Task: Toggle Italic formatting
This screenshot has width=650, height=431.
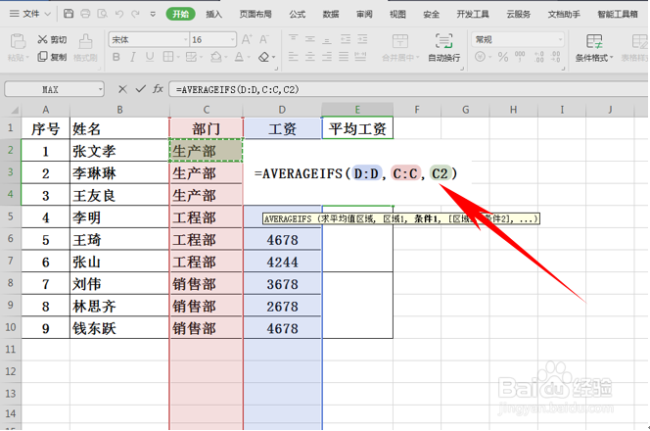Action: pos(133,57)
